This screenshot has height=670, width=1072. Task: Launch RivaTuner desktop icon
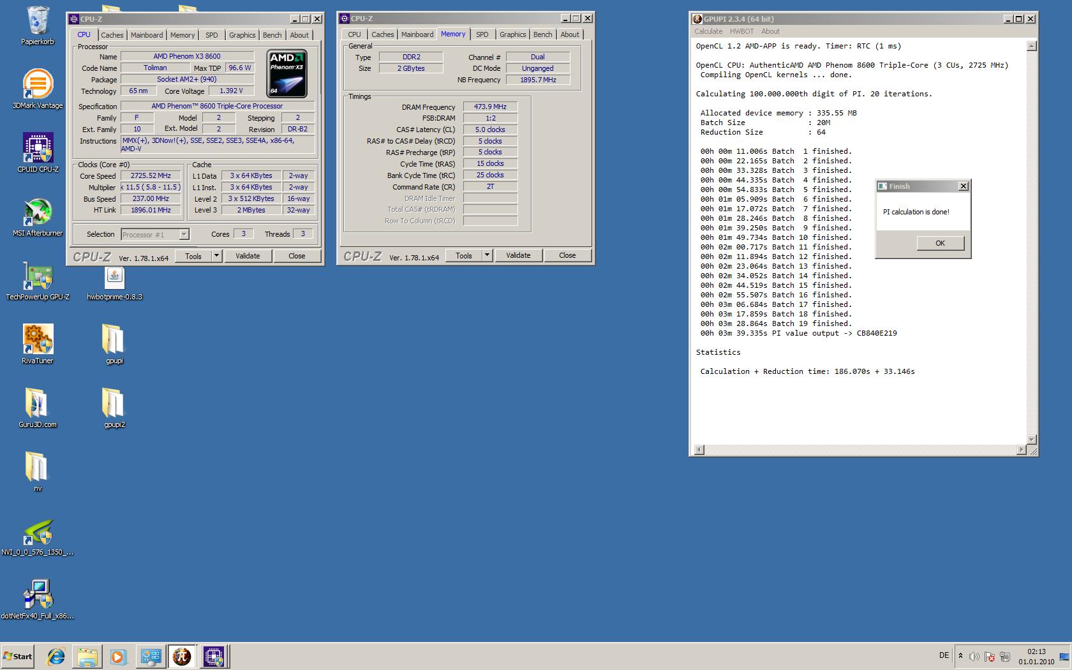point(38,345)
